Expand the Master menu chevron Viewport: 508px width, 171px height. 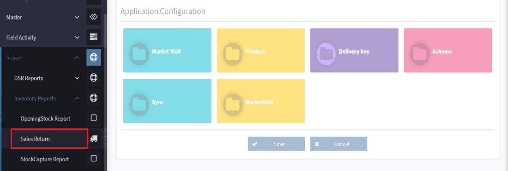[x=77, y=17]
